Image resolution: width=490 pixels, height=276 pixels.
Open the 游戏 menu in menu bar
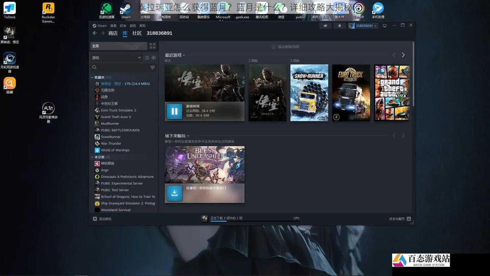pos(133,26)
